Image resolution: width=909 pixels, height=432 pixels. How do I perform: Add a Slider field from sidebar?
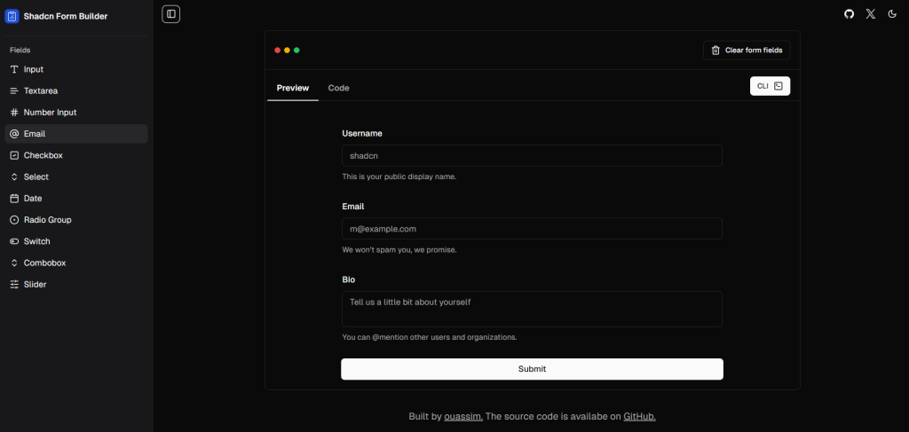[x=76, y=285]
